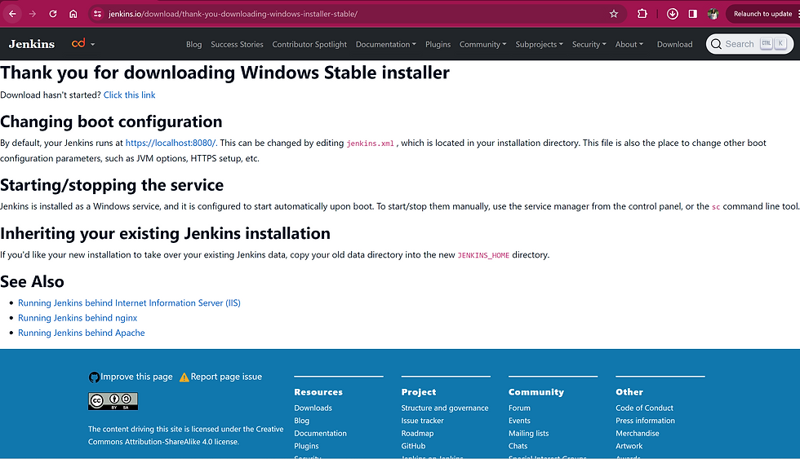This screenshot has width=800, height=459.
Task: Open Running Jenkins behind IIS link
Action: point(129,302)
